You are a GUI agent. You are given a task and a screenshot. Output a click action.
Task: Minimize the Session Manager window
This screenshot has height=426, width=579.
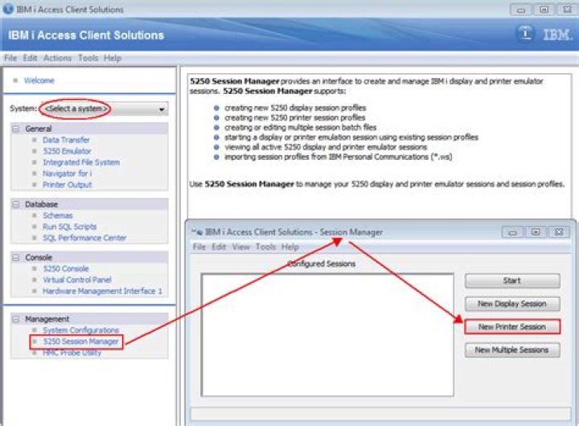pyautogui.click(x=512, y=232)
